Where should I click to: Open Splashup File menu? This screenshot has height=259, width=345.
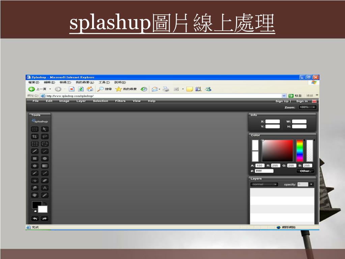click(x=35, y=101)
